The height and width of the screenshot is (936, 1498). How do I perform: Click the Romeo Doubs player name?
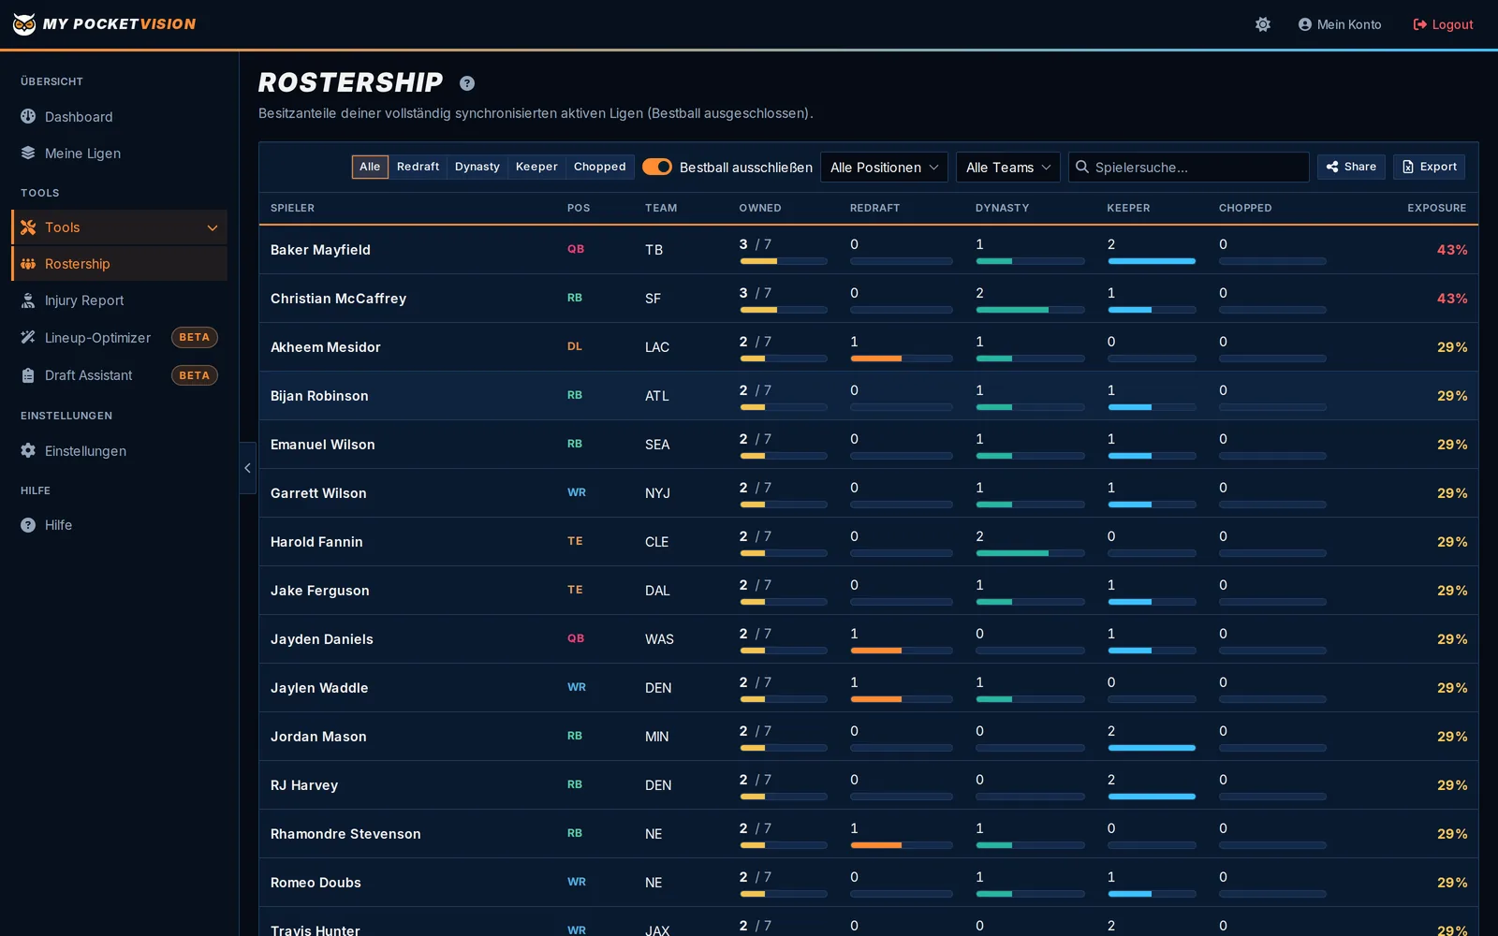pos(316,883)
